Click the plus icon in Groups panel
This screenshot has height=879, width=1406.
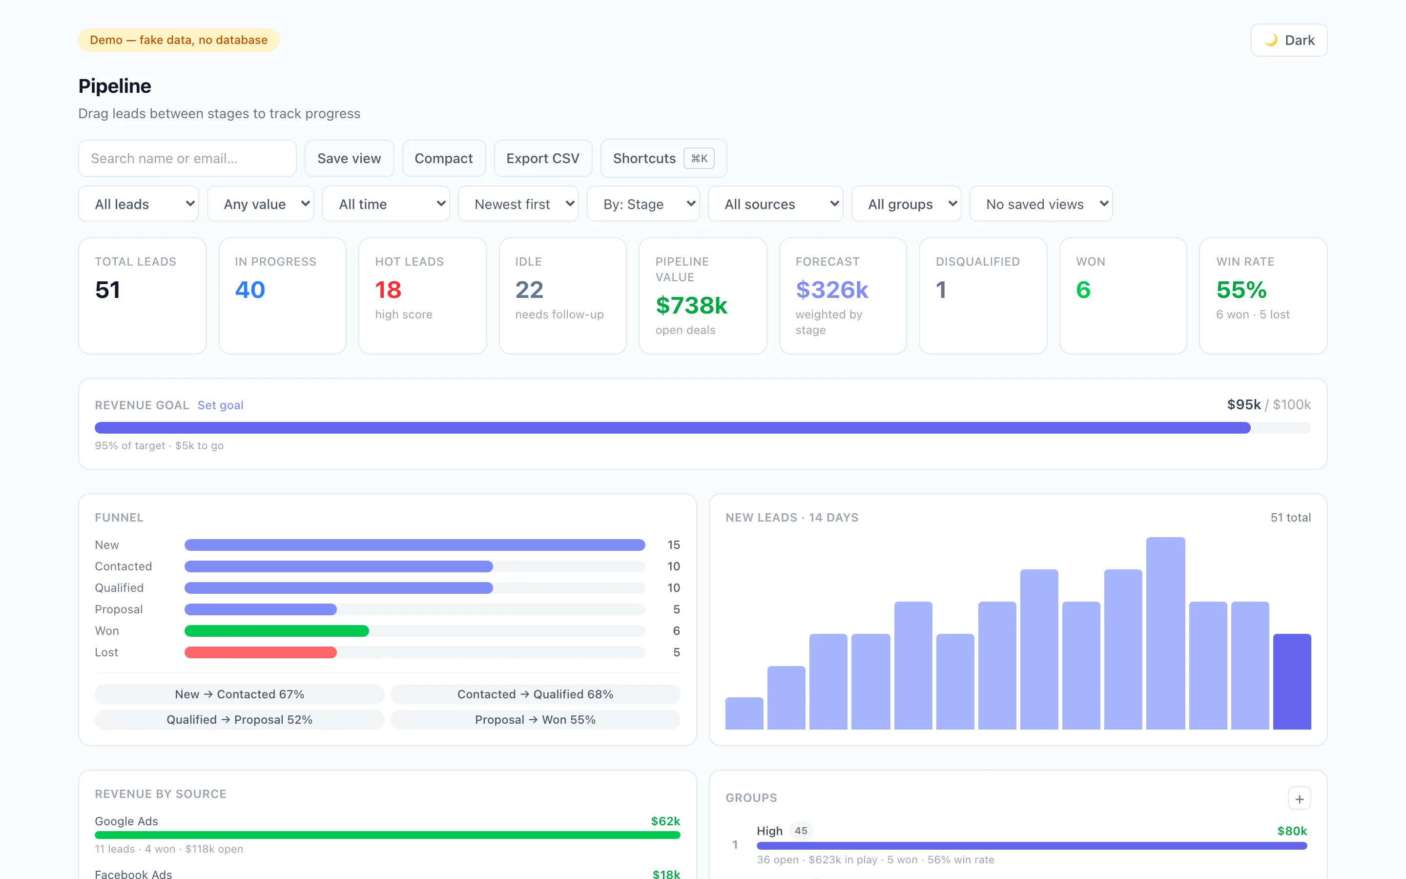(1299, 799)
